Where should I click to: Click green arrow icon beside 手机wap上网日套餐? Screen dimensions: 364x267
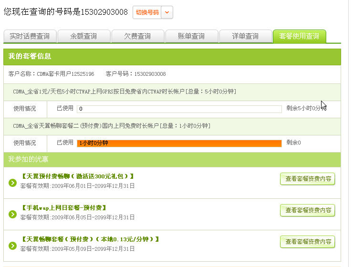coord(13,214)
